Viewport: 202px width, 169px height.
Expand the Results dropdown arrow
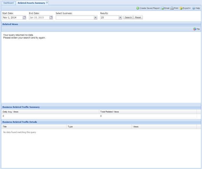pyautogui.click(x=120, y=17)
